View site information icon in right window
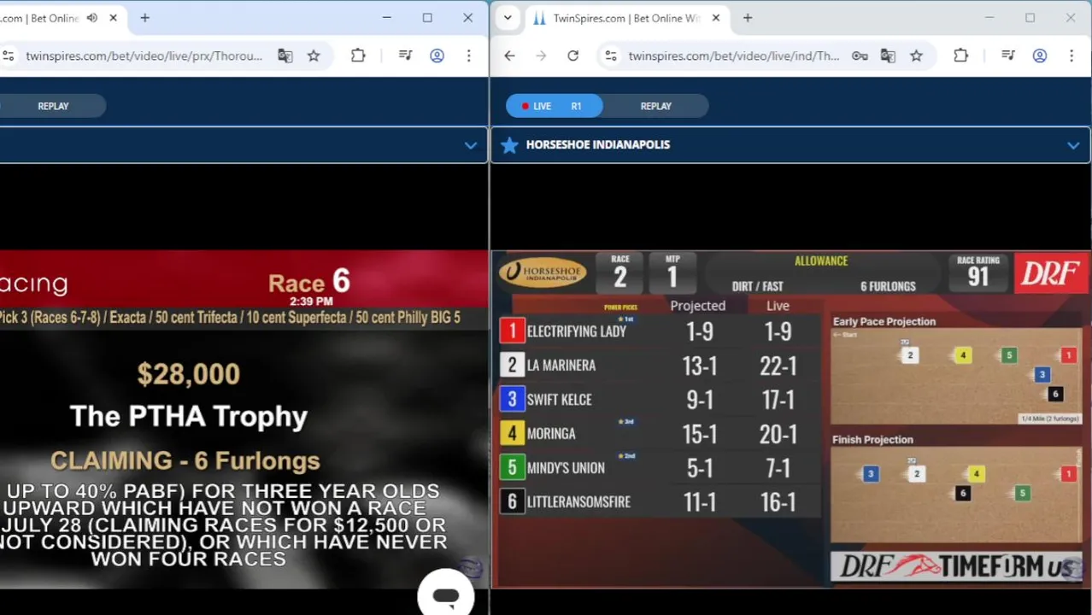This screenshot has height=615, width=1092. tap(611, 56)
